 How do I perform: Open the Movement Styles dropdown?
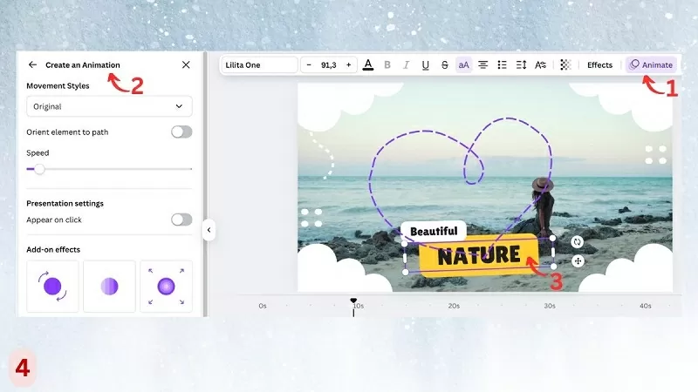[x=109, y=106]
